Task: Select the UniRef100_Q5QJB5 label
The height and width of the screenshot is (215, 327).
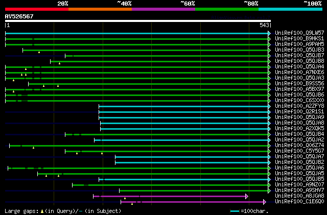Action: coord(299,179)
